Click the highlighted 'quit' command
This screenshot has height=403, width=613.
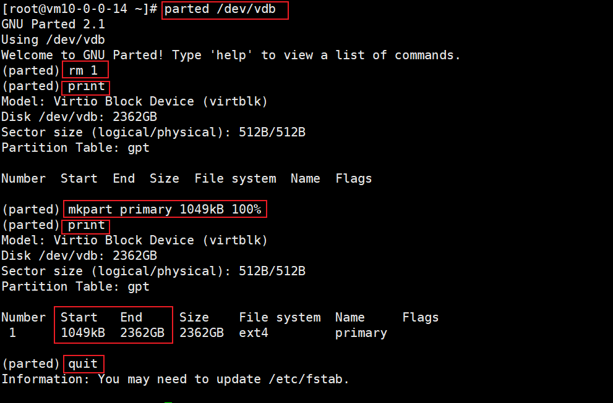point(83,364)
